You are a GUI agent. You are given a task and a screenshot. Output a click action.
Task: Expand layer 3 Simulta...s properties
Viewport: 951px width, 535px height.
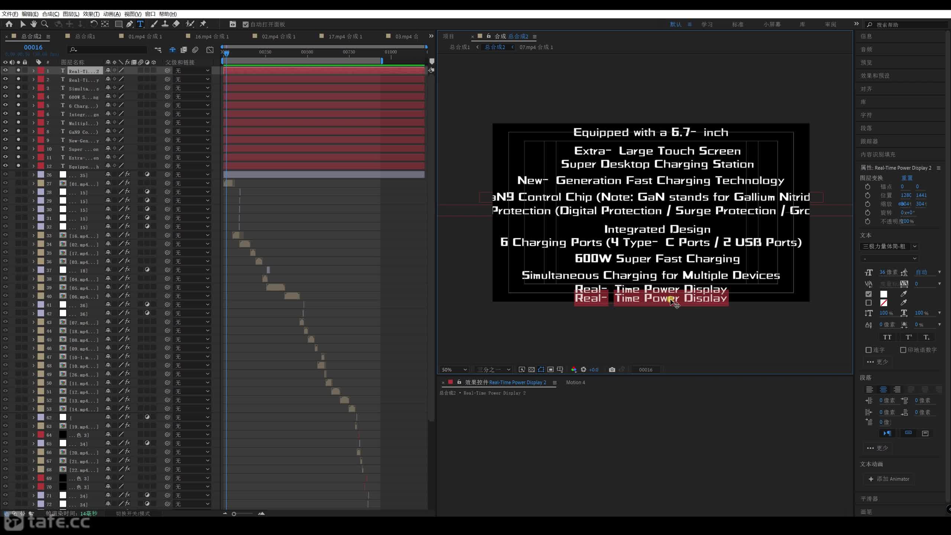coord(33,88)
